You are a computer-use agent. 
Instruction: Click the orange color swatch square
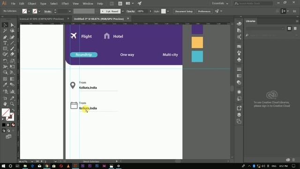[197, 43]
